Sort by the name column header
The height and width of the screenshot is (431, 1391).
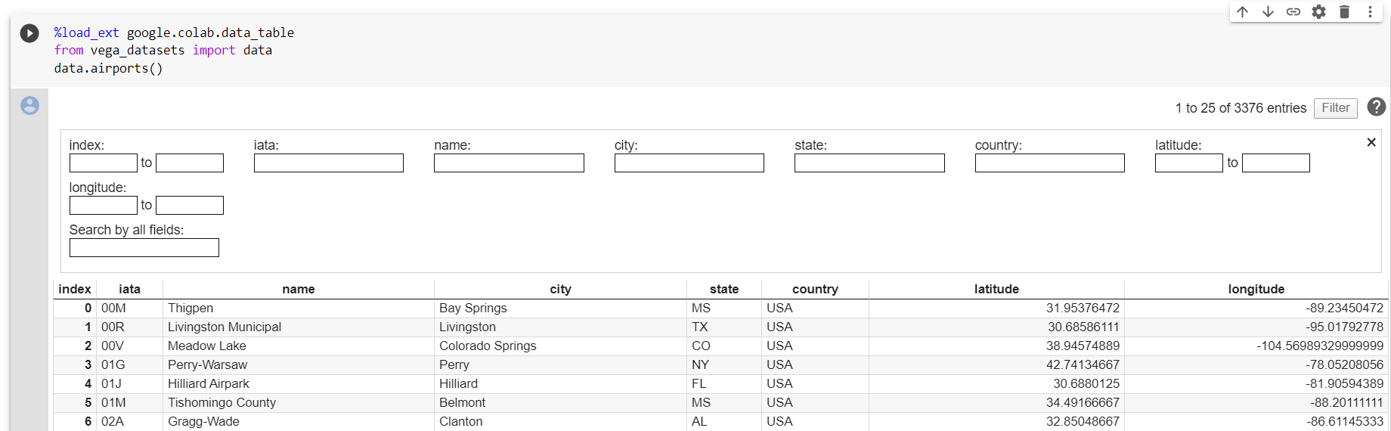[299, 289]
